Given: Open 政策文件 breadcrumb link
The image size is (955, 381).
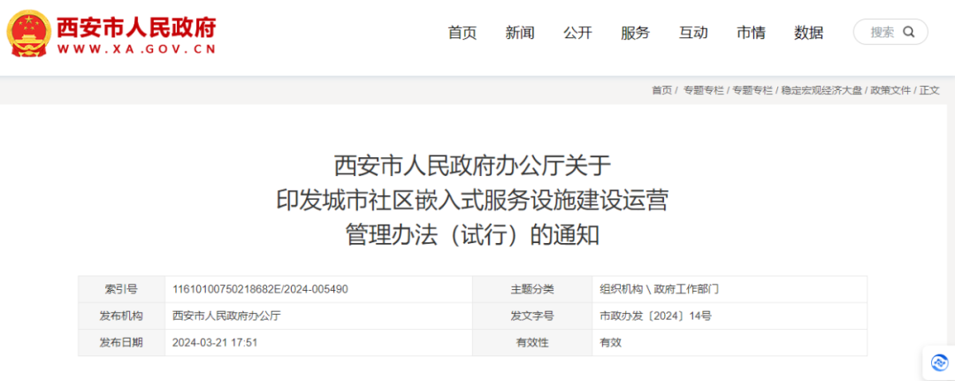Looking at the screenshot, I should (x=890, y=90).
